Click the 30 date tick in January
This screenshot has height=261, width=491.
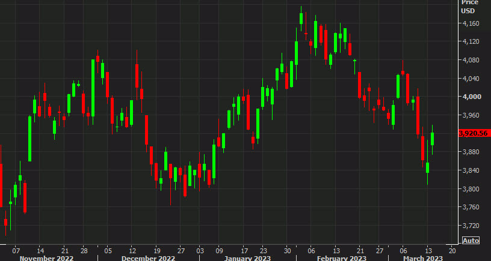[x=287, y=250]
